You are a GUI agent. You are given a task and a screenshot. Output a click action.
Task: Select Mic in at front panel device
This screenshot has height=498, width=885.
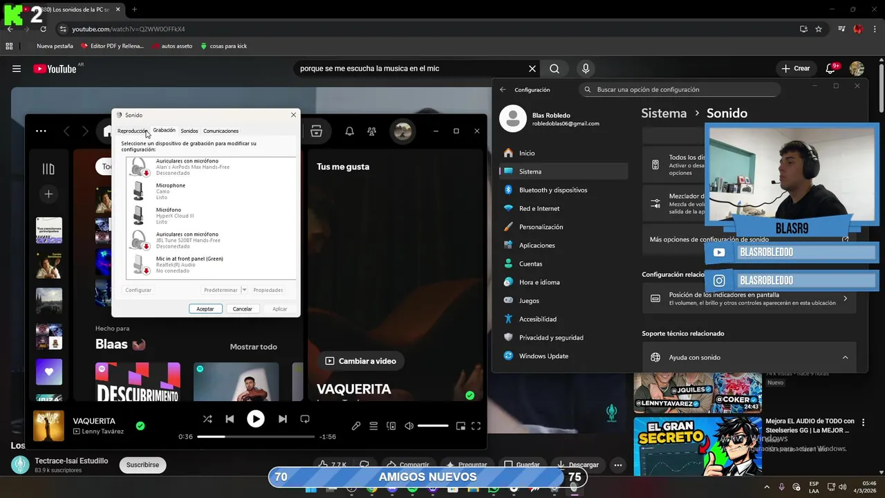[211, 264]
